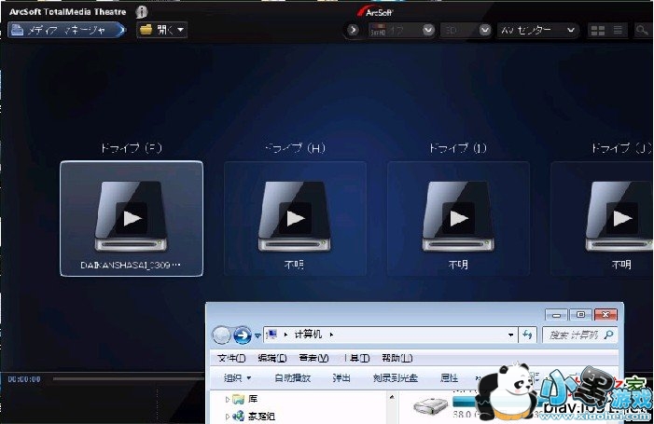The image size is (654, 424).
Task: Click the 00:00:00 time display
Action: 24,379
